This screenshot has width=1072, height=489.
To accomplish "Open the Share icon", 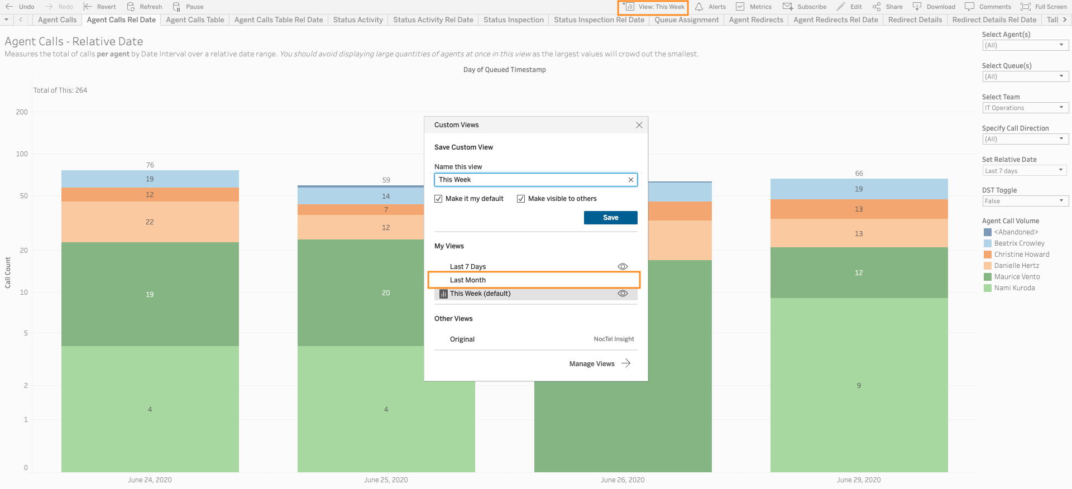I will tap(877, 7).
